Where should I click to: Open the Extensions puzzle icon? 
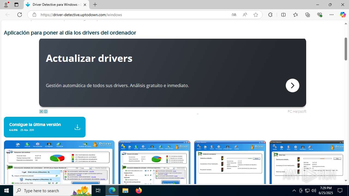pos(270,15)
